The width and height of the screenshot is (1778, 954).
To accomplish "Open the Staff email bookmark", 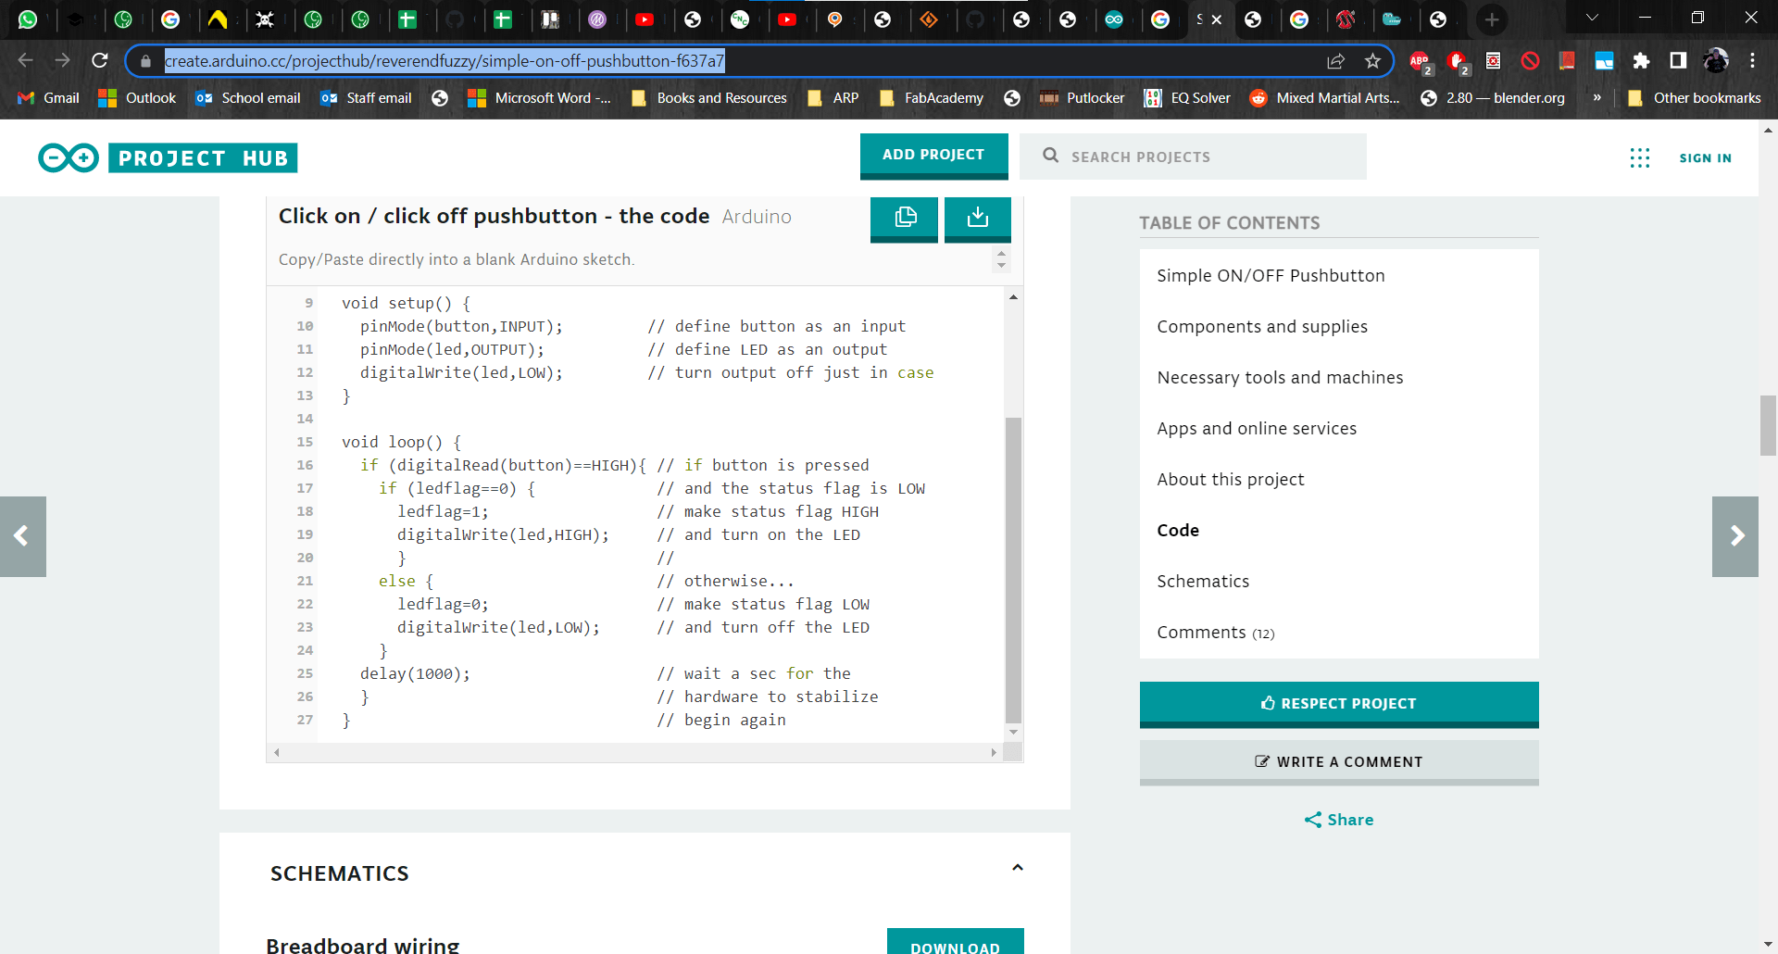I will pyautogui.click(x=366, y=98).
